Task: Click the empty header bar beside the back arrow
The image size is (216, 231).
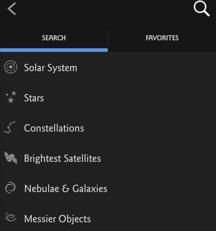Action: [105, 9]
